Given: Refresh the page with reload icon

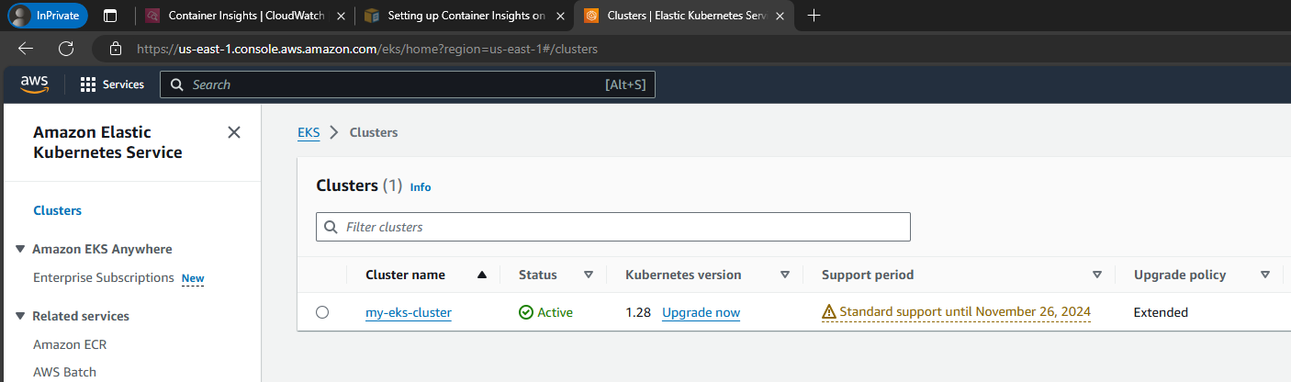Looking at the screenshot, I should click(x=66, y=49).
